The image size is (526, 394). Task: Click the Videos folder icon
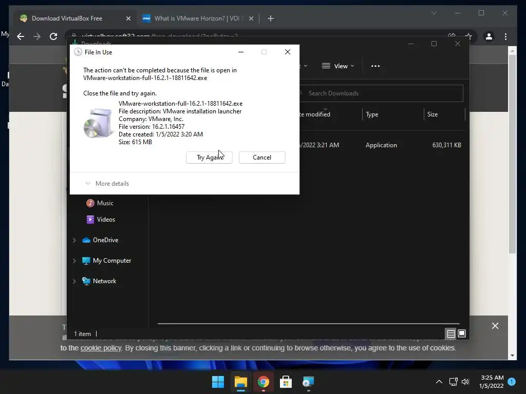click(x=90, y=220)
